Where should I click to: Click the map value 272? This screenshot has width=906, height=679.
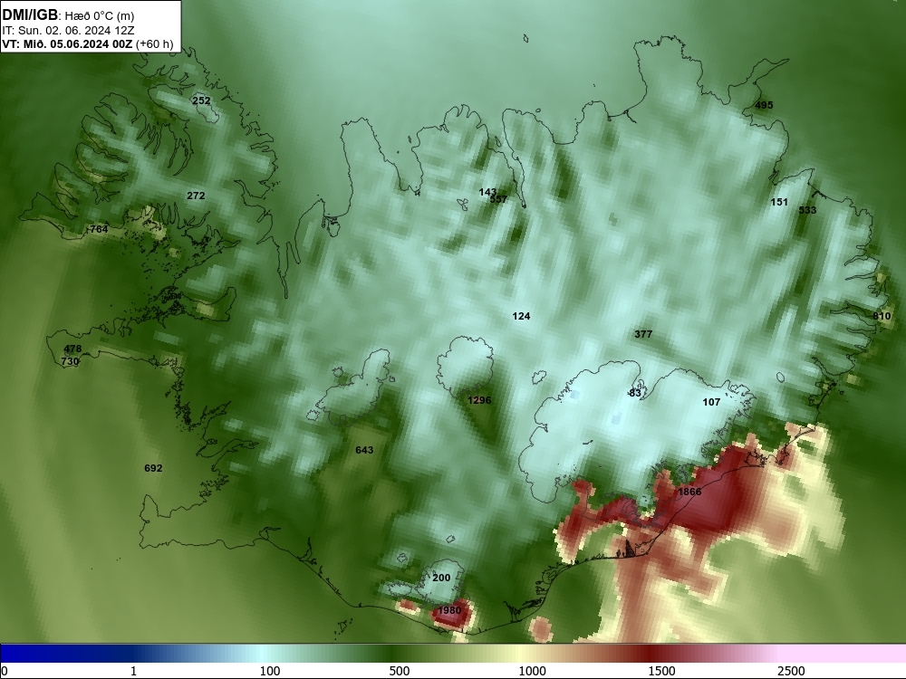tap(196, 196)
